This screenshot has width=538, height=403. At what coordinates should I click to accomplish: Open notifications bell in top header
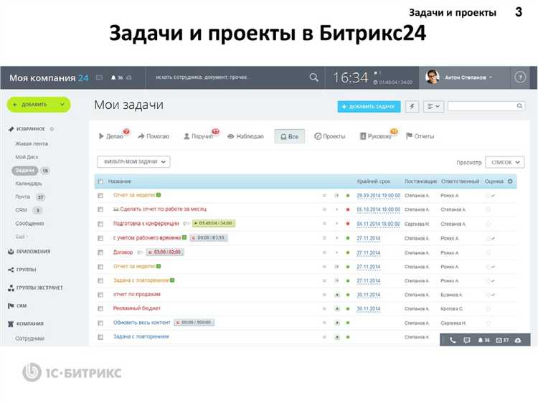(x=113, y=78)
